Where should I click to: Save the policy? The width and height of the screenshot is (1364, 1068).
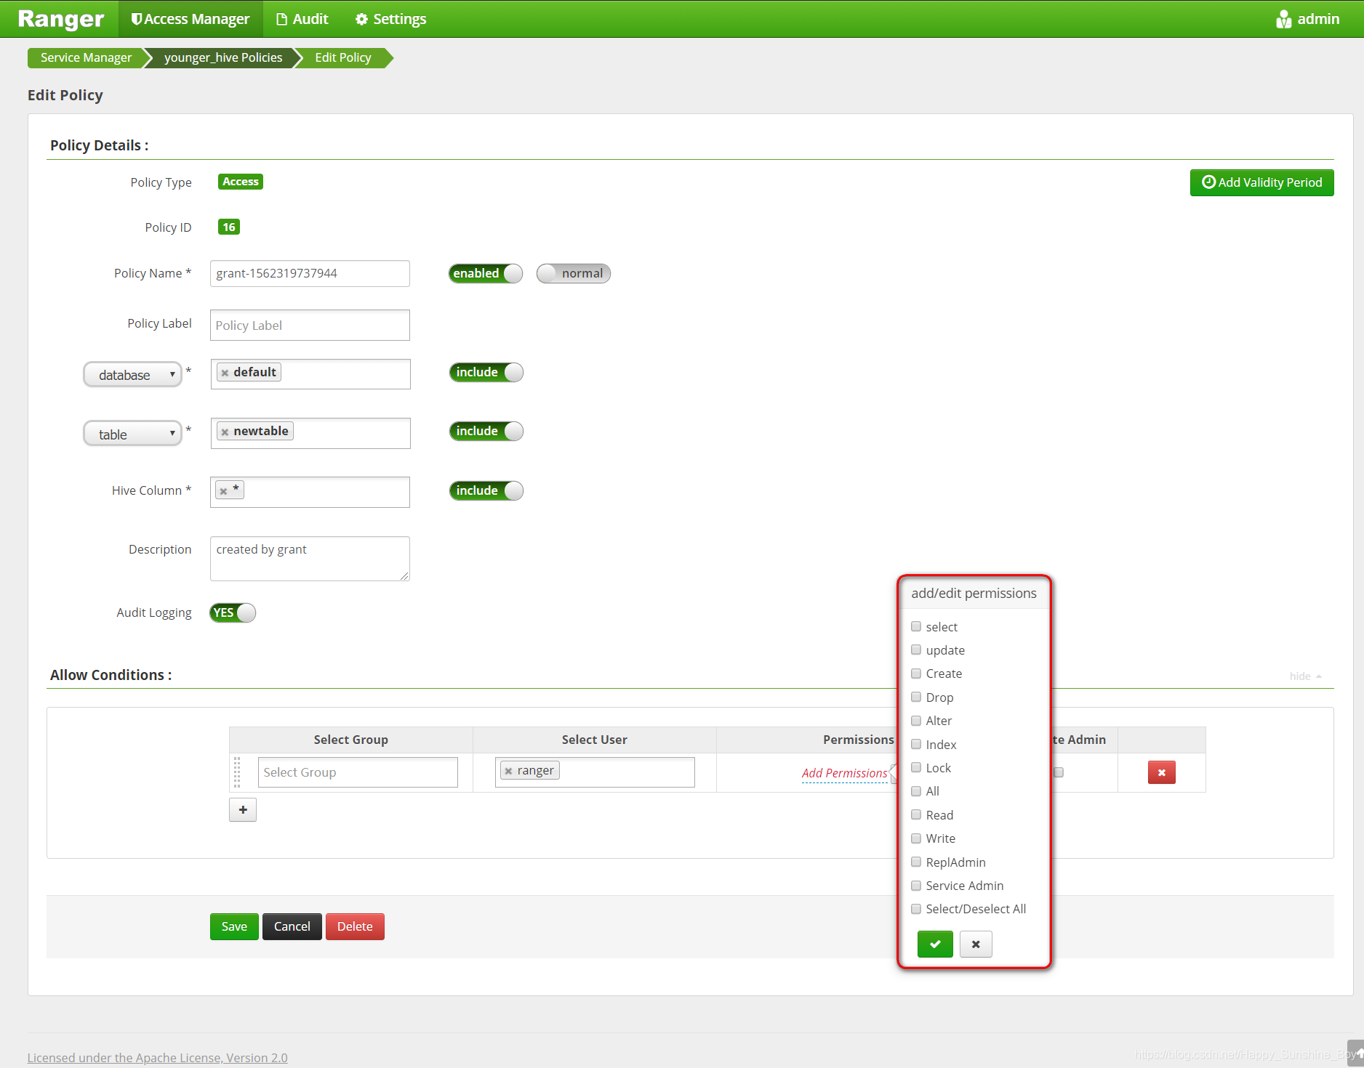point(233,926)
